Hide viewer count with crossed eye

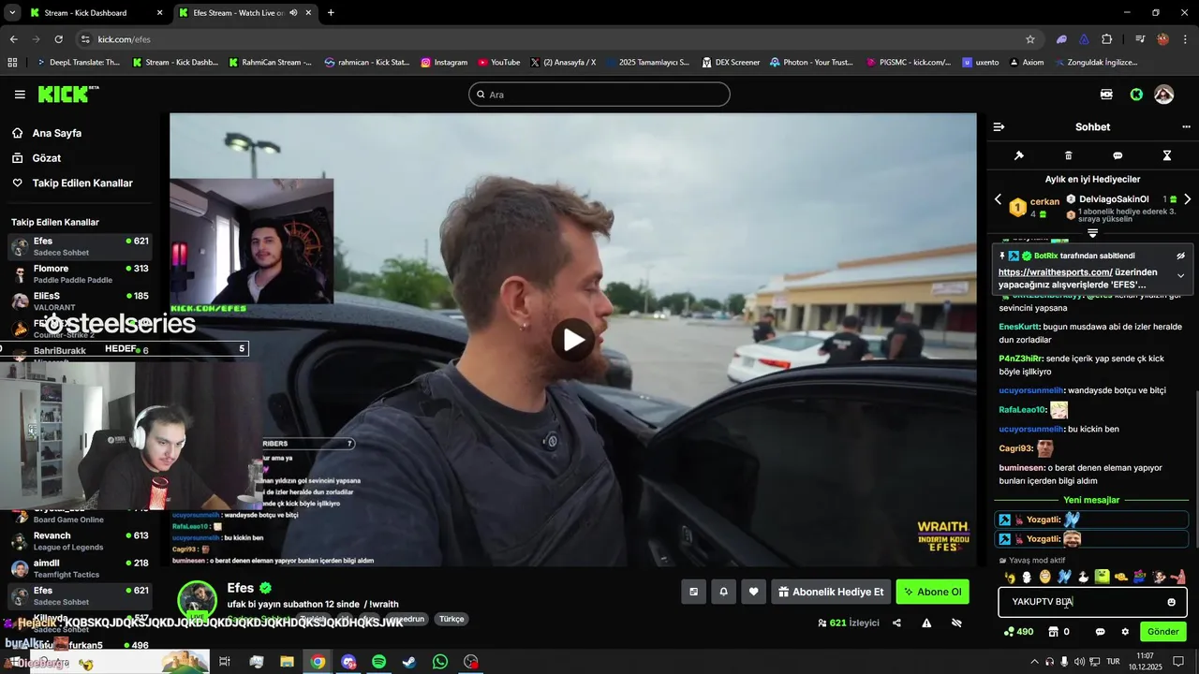point(956,623)
